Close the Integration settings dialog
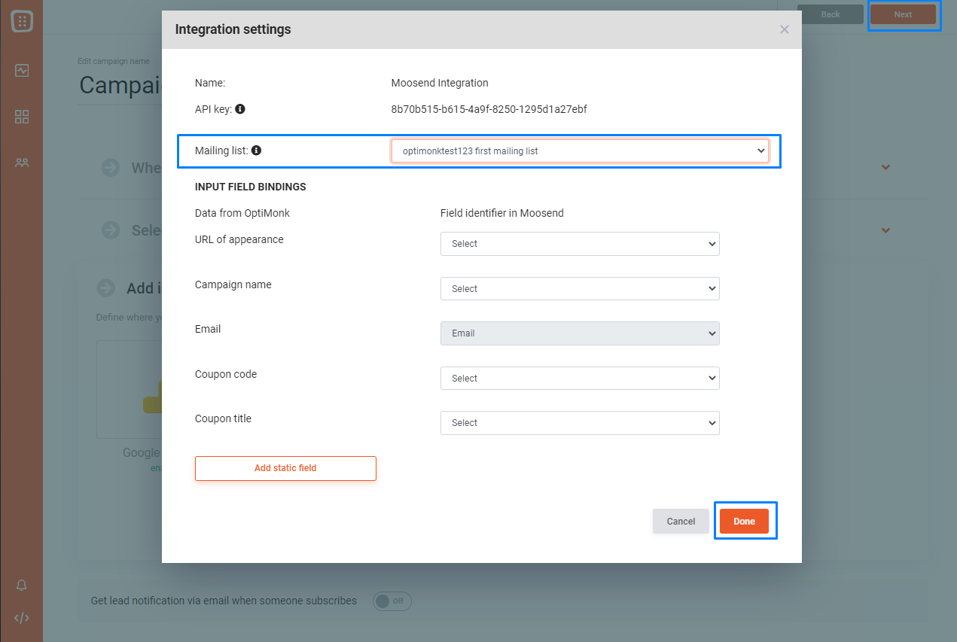The image size is (957, 642). tap(785, 29)
